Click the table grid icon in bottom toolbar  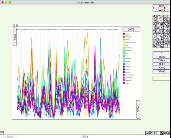pos(165,133)
